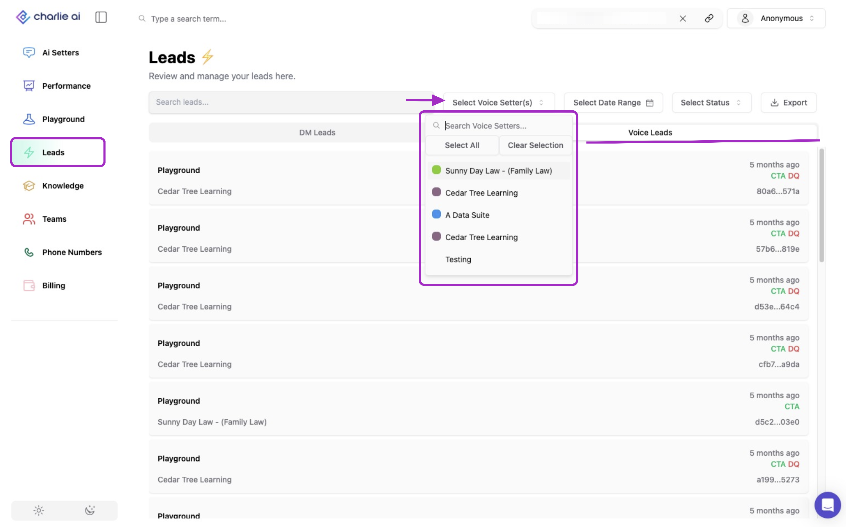Open the Billing page
Viewport: 846px width, 527px height.
pyautogui.click(x=54, y=285)
